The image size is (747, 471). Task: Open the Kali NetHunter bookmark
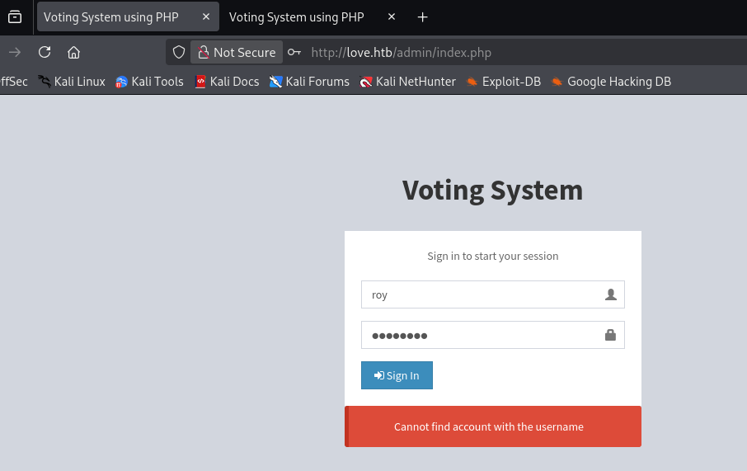pos(407,82)
